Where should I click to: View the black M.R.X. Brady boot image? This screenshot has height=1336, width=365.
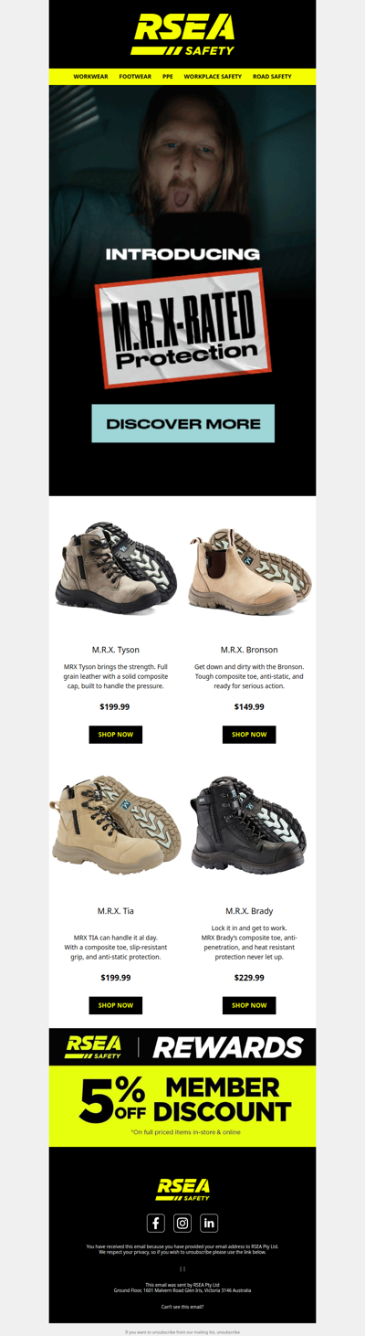coord(249,825)
